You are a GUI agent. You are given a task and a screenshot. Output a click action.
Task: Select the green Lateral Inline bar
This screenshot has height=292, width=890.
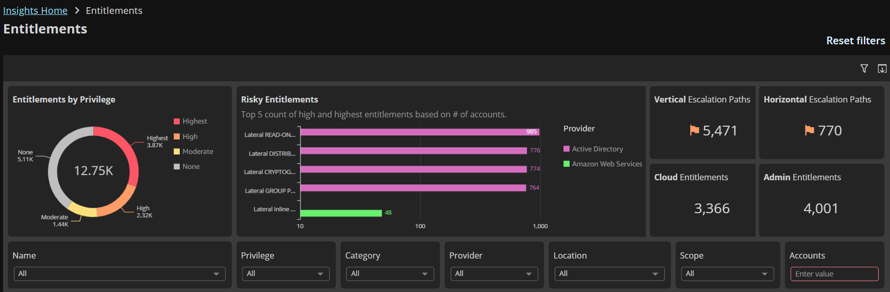(x=341, y=213)
